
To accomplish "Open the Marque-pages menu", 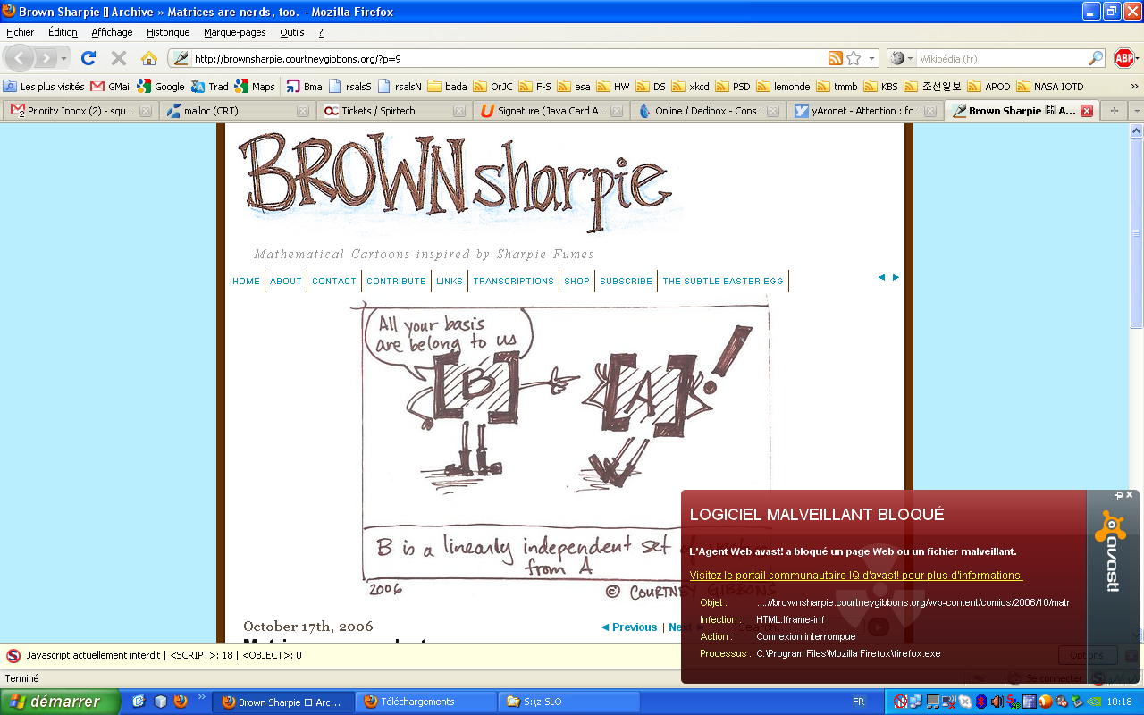I will click(x=234, y=32).
